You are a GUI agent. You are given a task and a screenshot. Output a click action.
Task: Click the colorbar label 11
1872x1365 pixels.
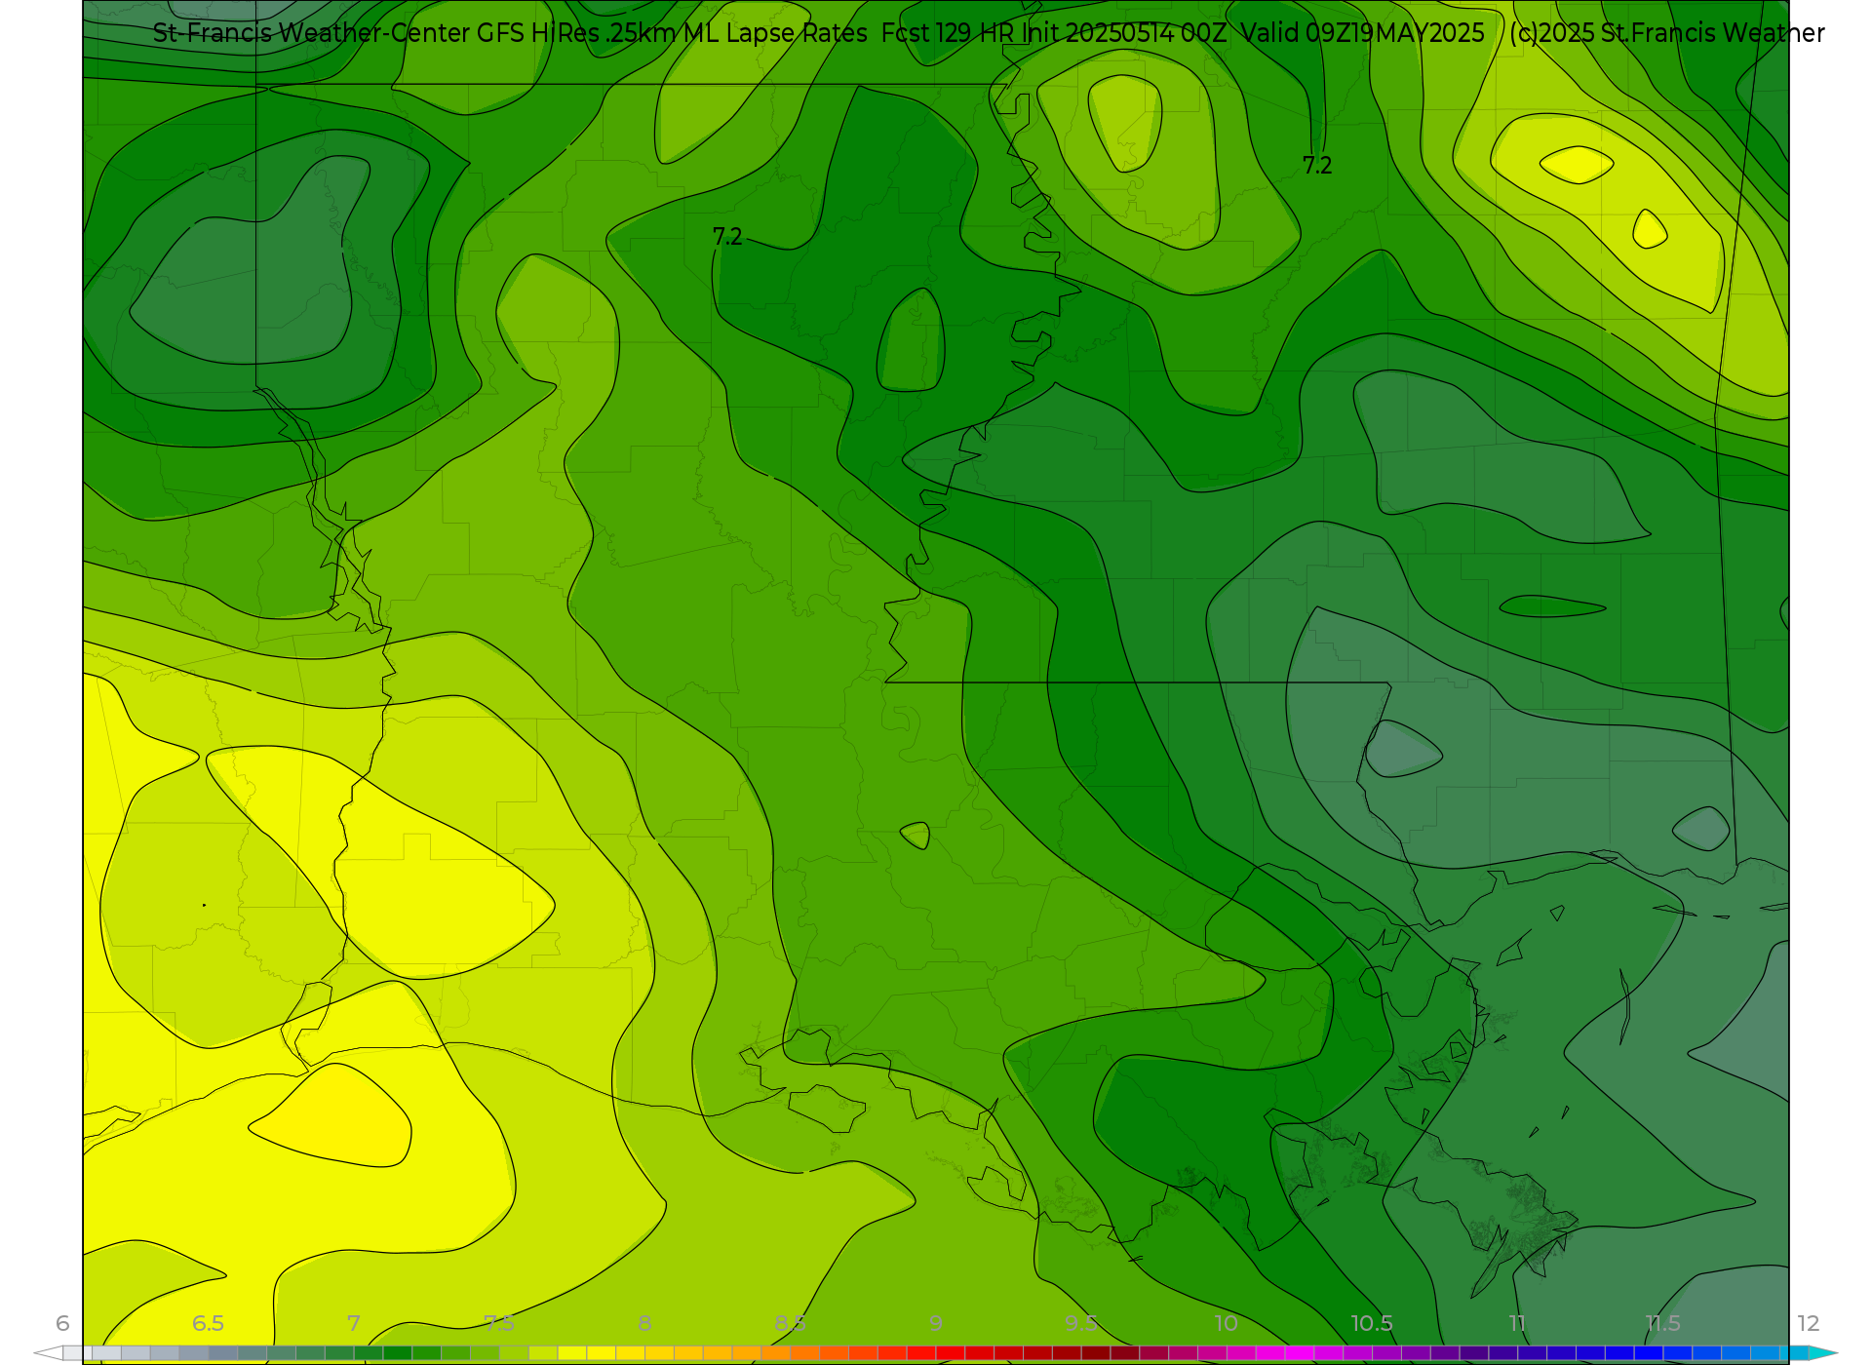pos(1517,1323)
